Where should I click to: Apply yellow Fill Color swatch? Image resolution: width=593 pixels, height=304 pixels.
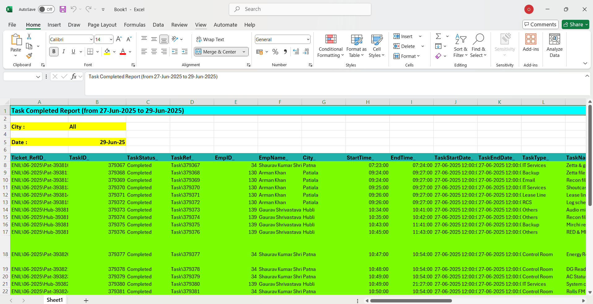click(107, 52)
